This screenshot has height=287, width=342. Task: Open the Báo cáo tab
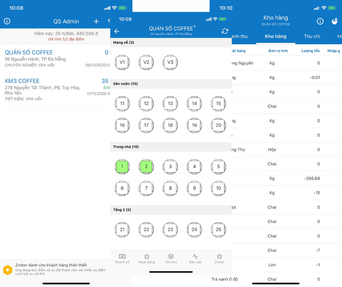[x=195, y=259]
